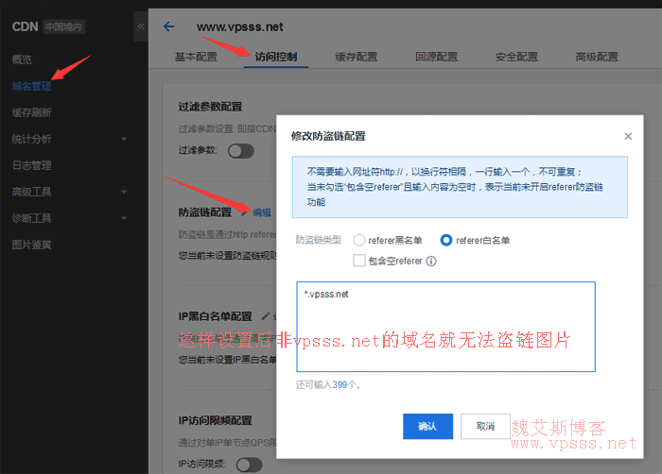
Task: Select the referer白名单 radio option
Action: coord(446,241)
